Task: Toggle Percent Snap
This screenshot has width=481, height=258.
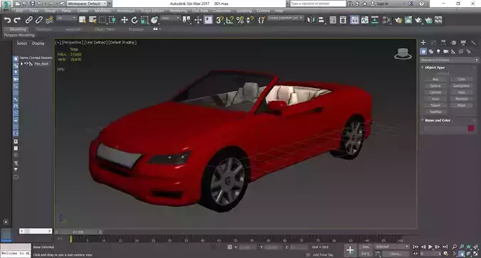Action: 240,20
